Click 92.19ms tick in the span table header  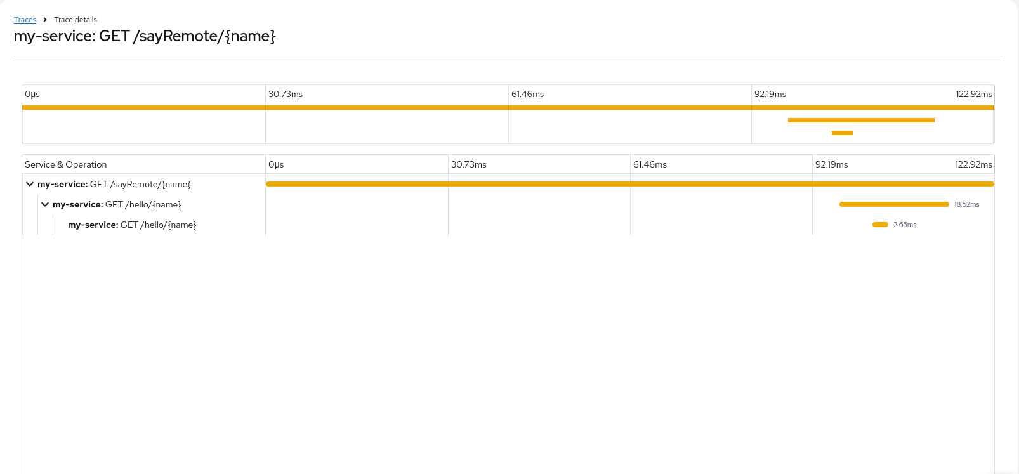(831, 164)
